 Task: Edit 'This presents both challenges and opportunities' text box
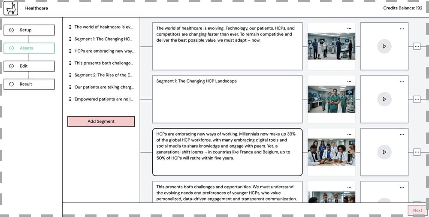[x=227, y=192]
